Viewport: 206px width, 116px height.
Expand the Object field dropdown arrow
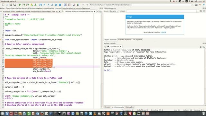click(198, 11)
